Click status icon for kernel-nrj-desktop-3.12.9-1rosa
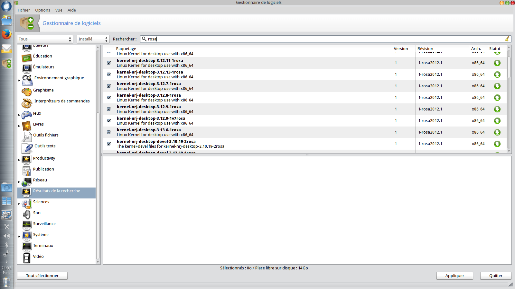The image size is (515, 289). 497,109
